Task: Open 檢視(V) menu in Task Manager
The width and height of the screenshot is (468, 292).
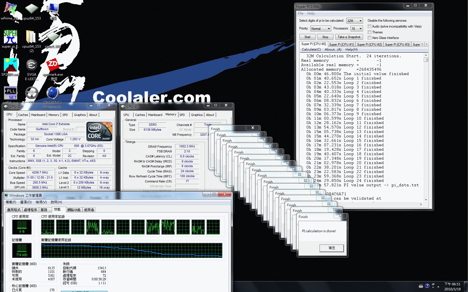Action: tap(41, 202)
